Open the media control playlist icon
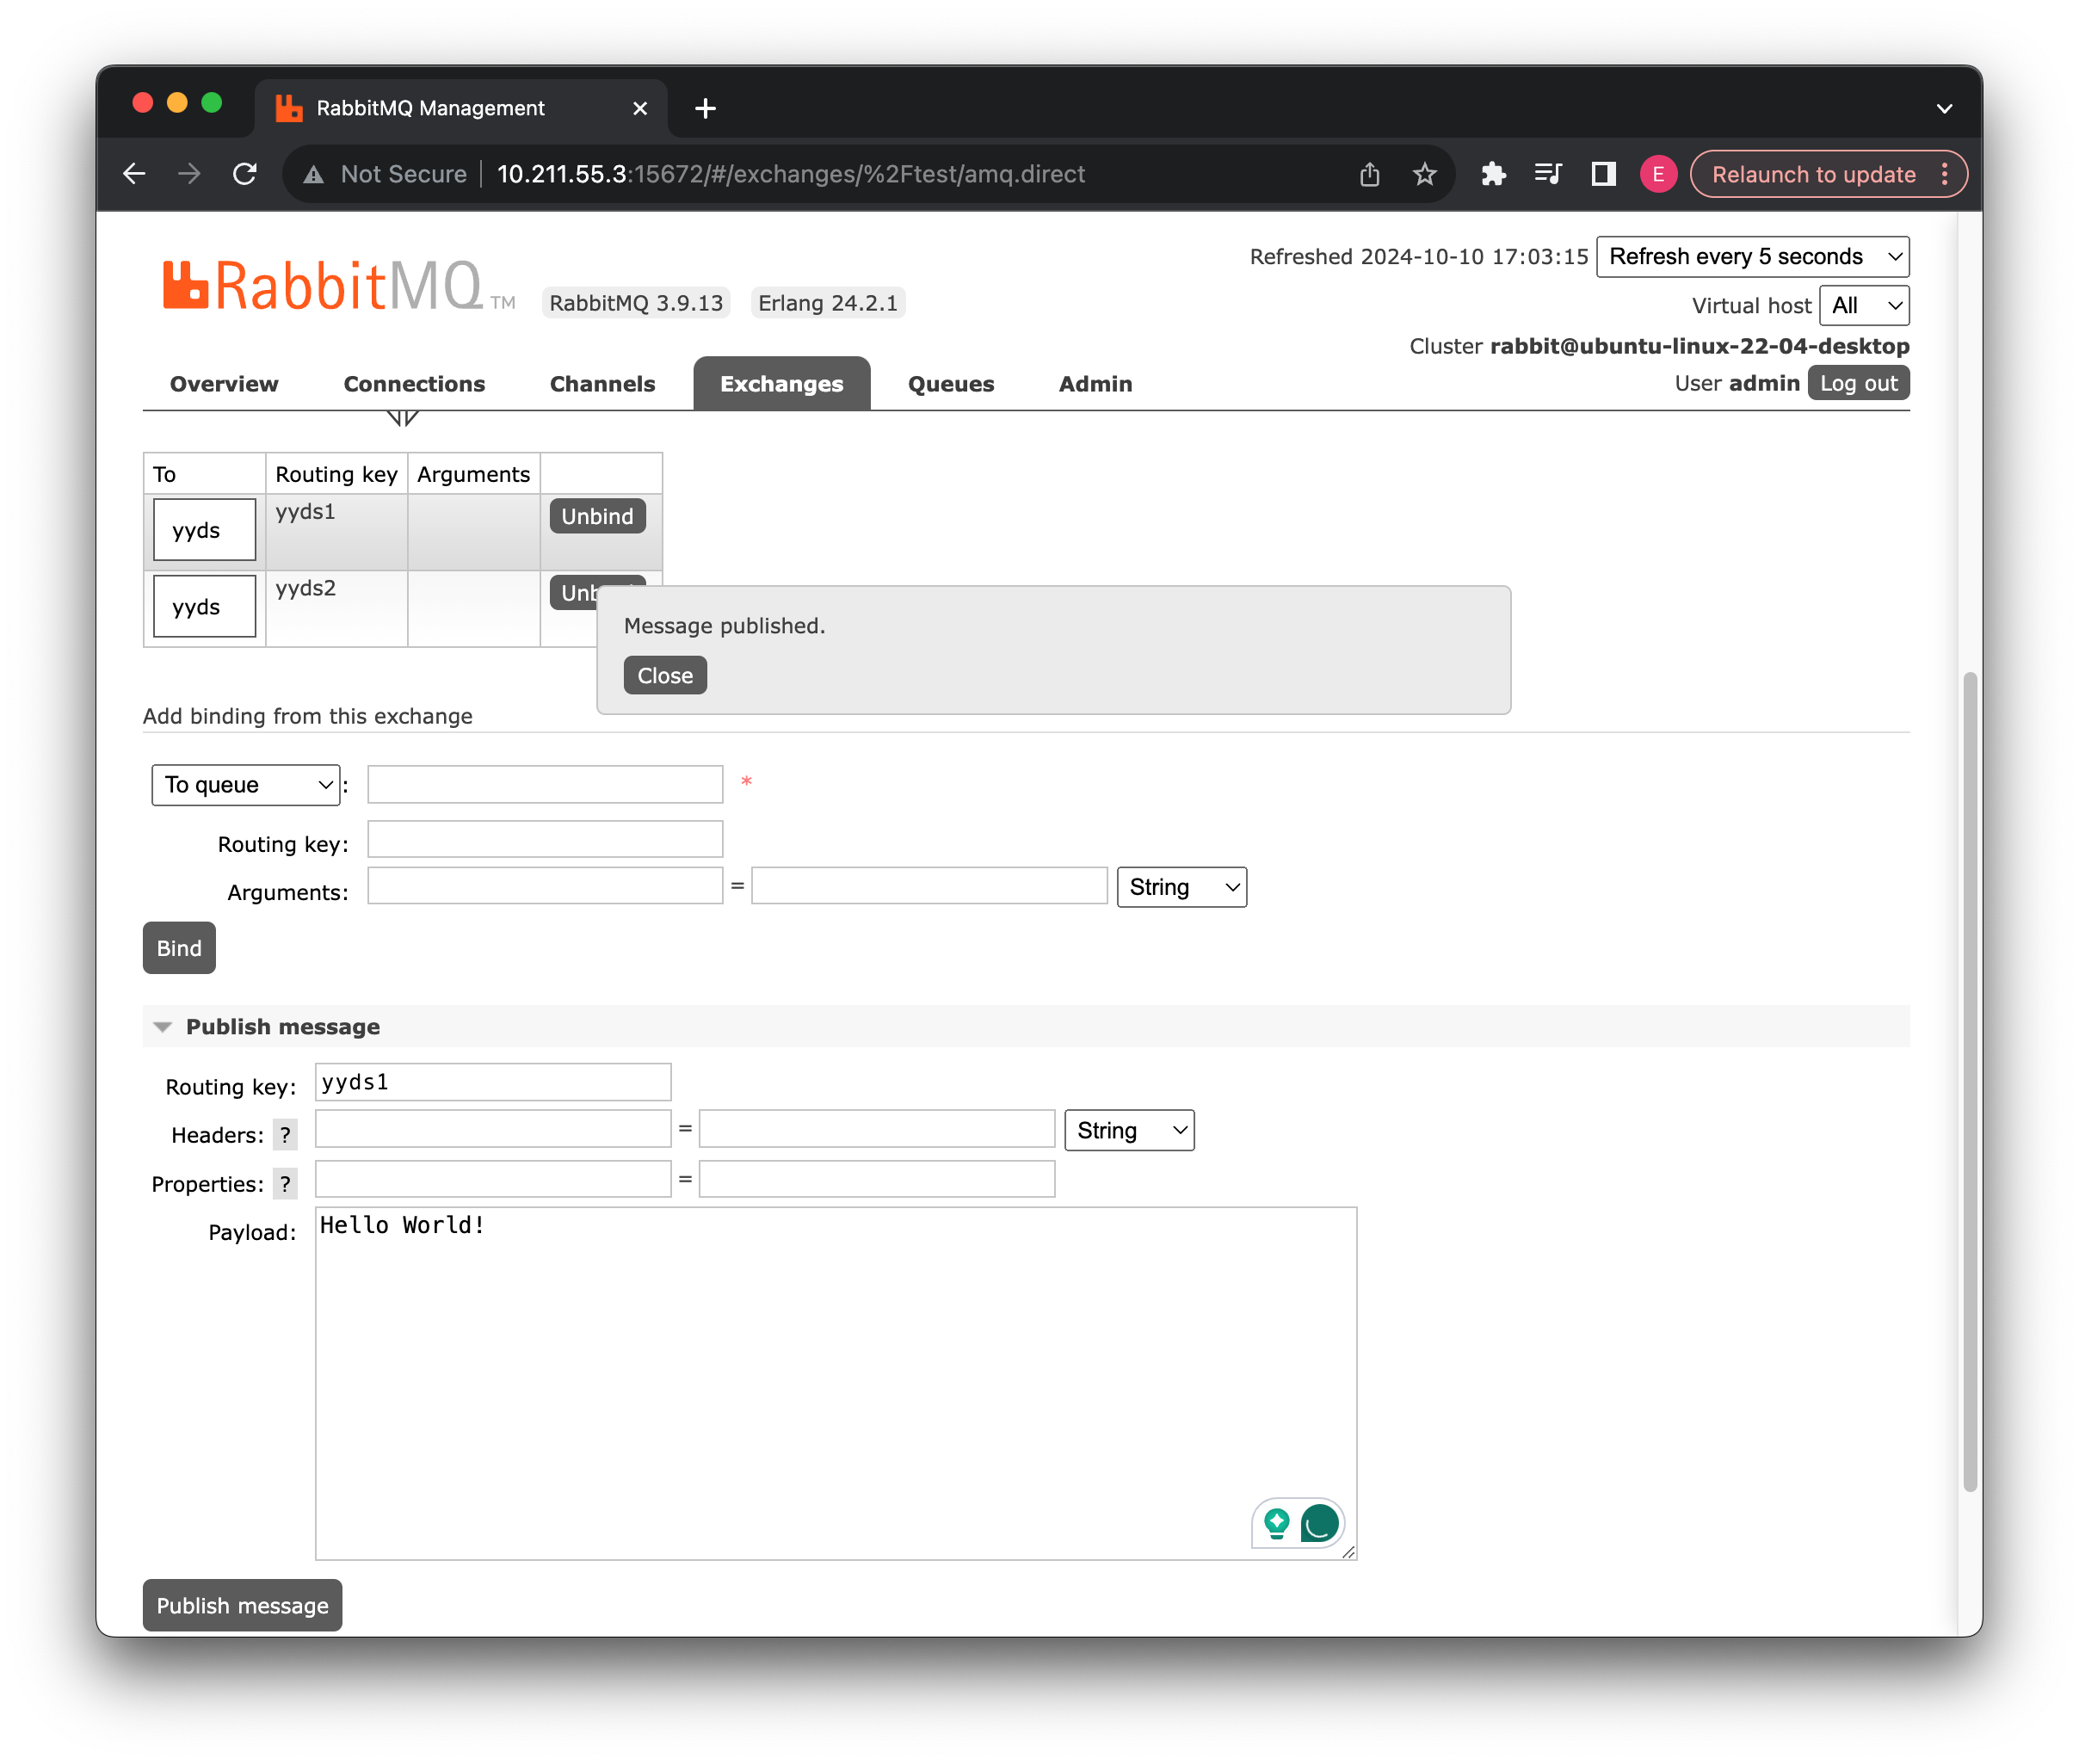The width and height of the screenshot is (2079, 1764). point(1548,174)
